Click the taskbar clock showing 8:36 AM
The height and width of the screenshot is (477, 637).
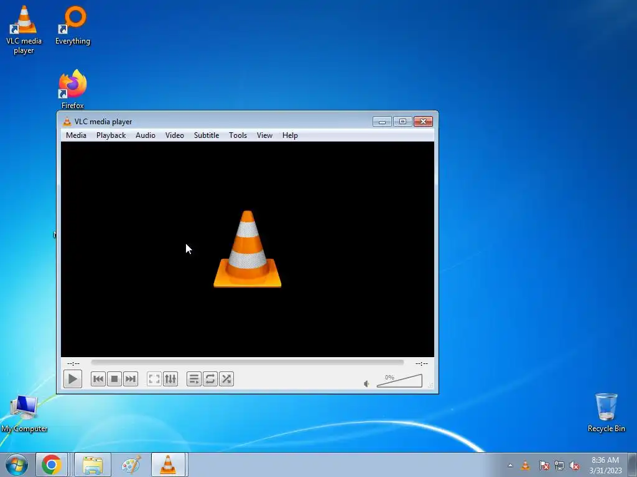point(605,465)
